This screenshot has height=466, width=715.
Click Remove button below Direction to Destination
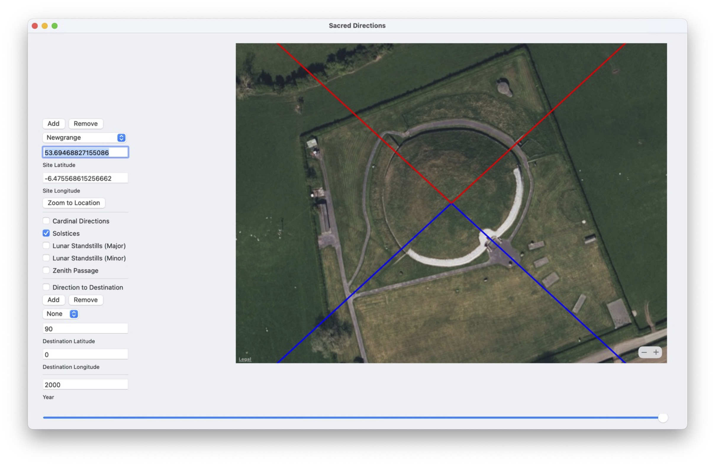coord(86,300)
